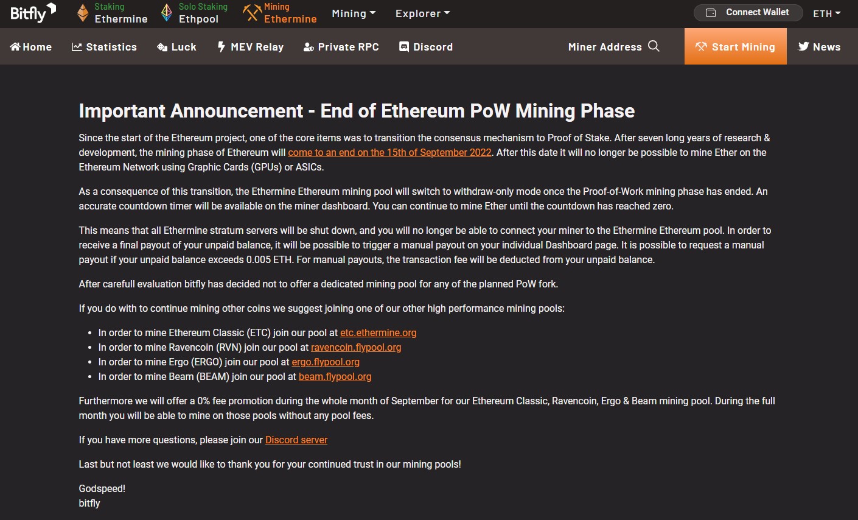
Task: Expand the Explorer dropdown menu
Action: [422, 13]
